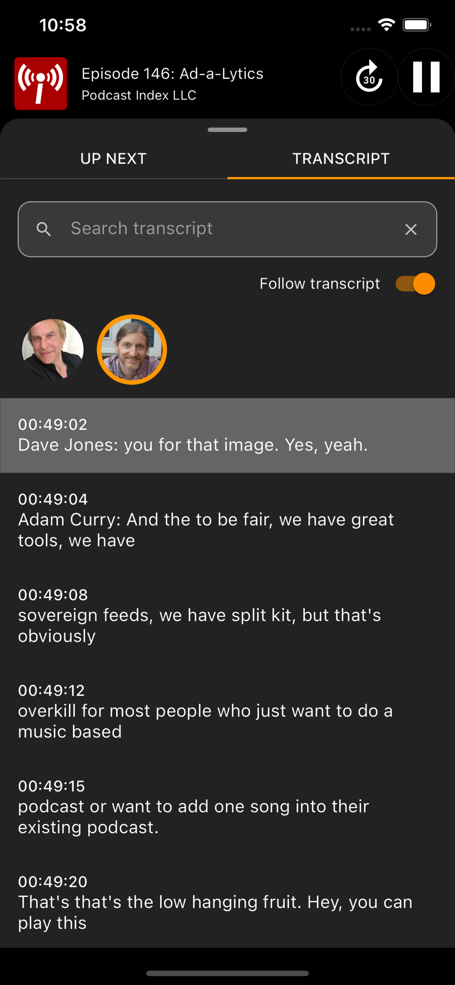Select the highlighted Dave Jones avatar
Viewport: 455px width, 985px height.
(132, 350)
